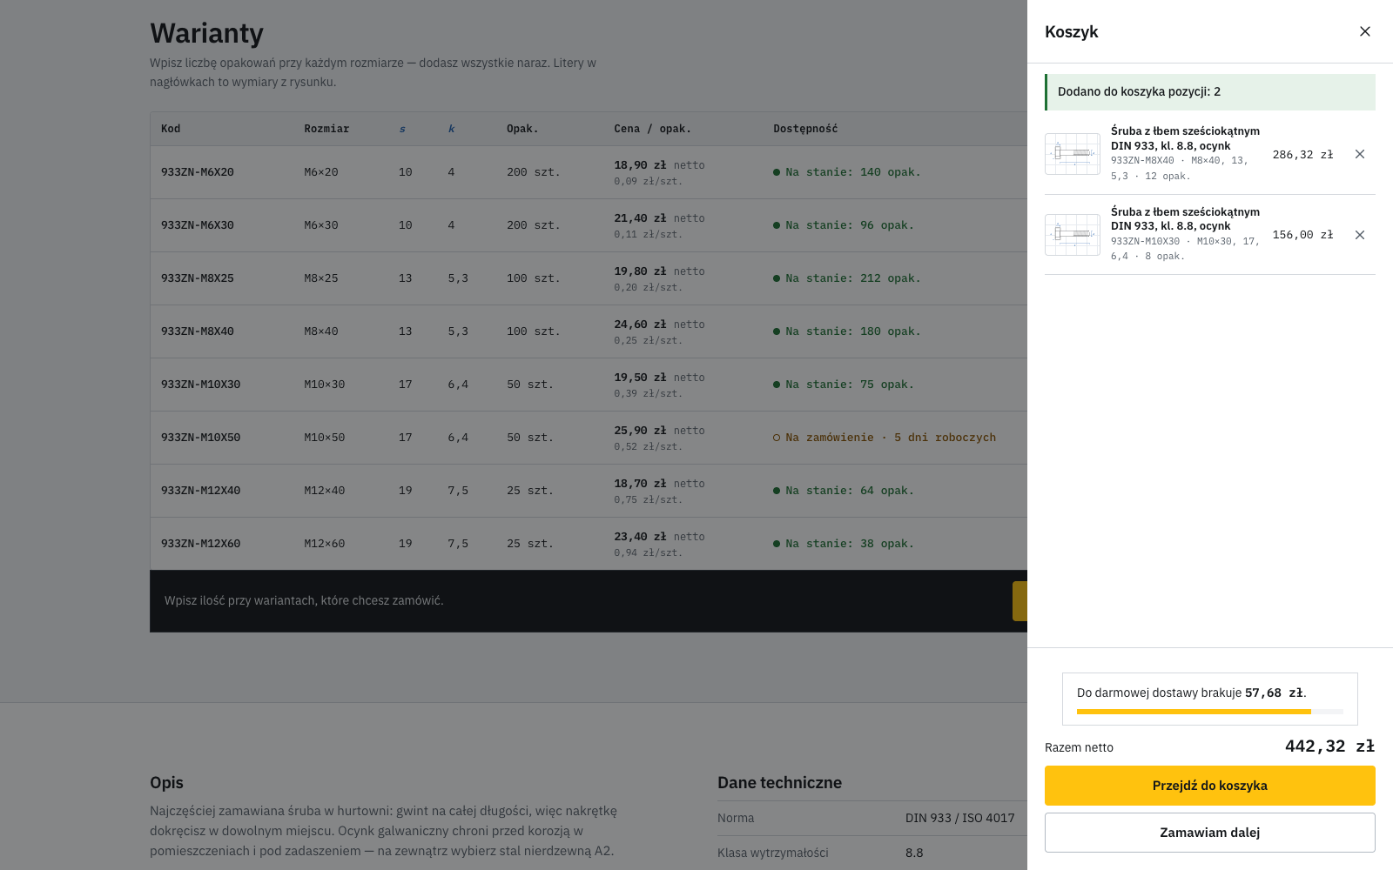Viewport: 1393px width, 870px height.
Task: Open the M8×40 screw product thumbnail
Action: click(x=1072, y=154)
